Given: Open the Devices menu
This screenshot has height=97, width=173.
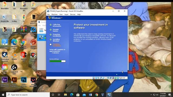Looking at the screenshot, I should pyautogui.click(x=73, y=14).
